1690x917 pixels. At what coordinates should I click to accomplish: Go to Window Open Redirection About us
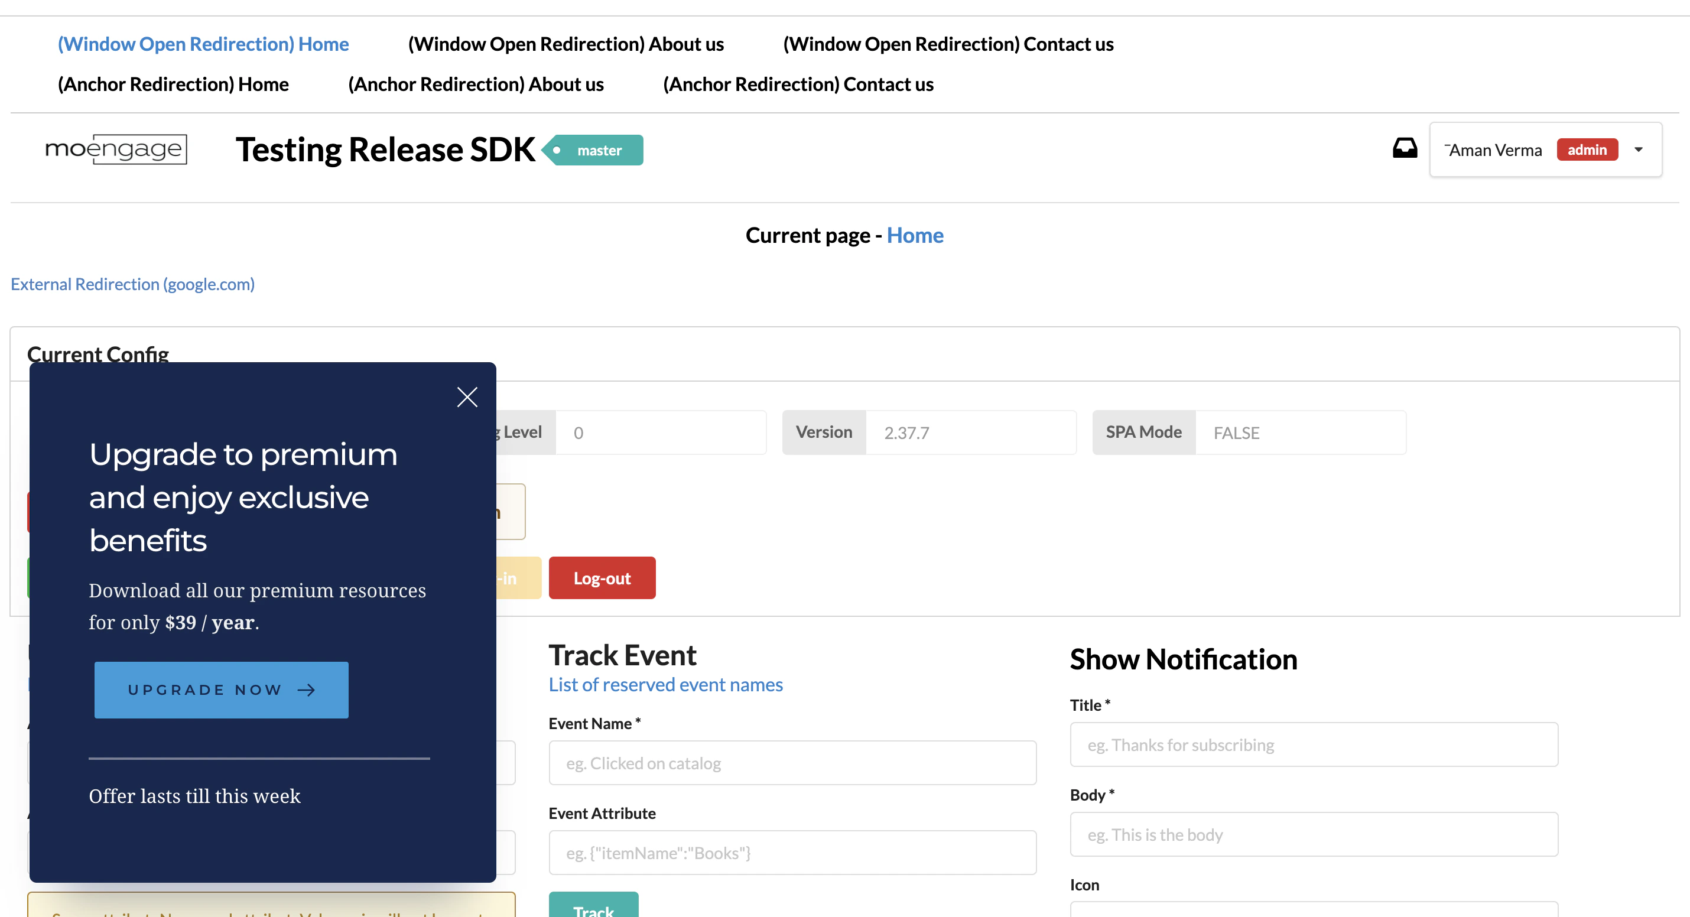coord(565,44)
